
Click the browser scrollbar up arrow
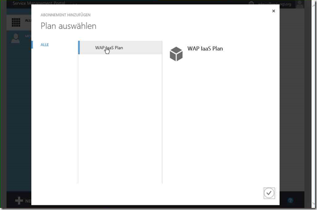pos(314,5)
